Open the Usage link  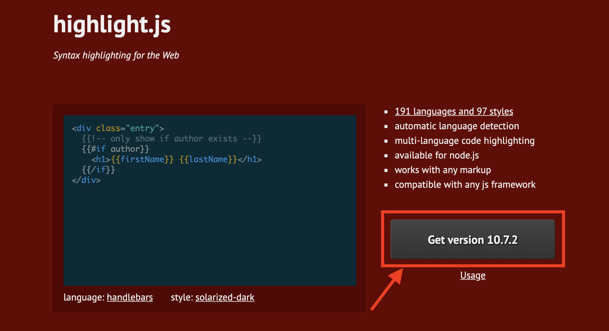coord(472,275)
